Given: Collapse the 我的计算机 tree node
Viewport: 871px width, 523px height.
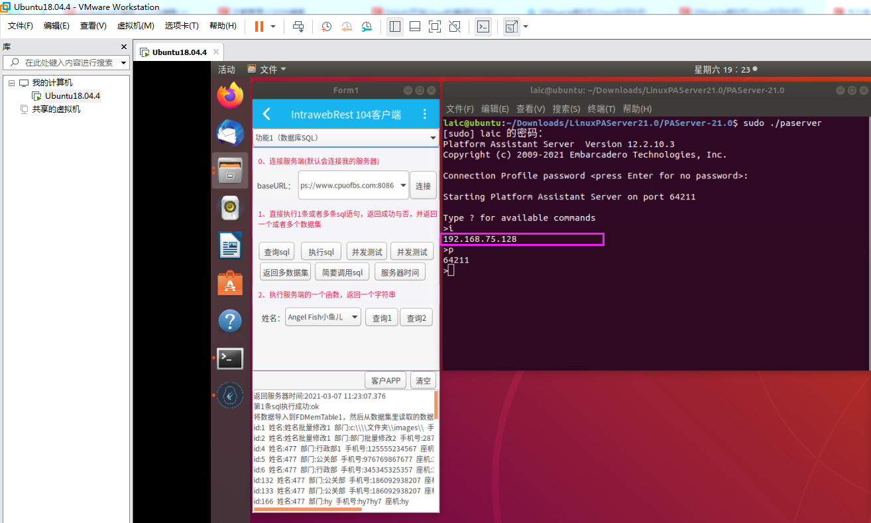Looking at the screenshot, I should click(x=11, y=83).
